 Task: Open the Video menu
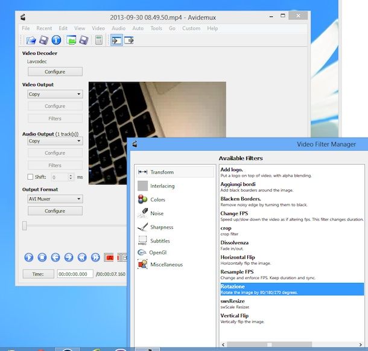tap(98, 28)
